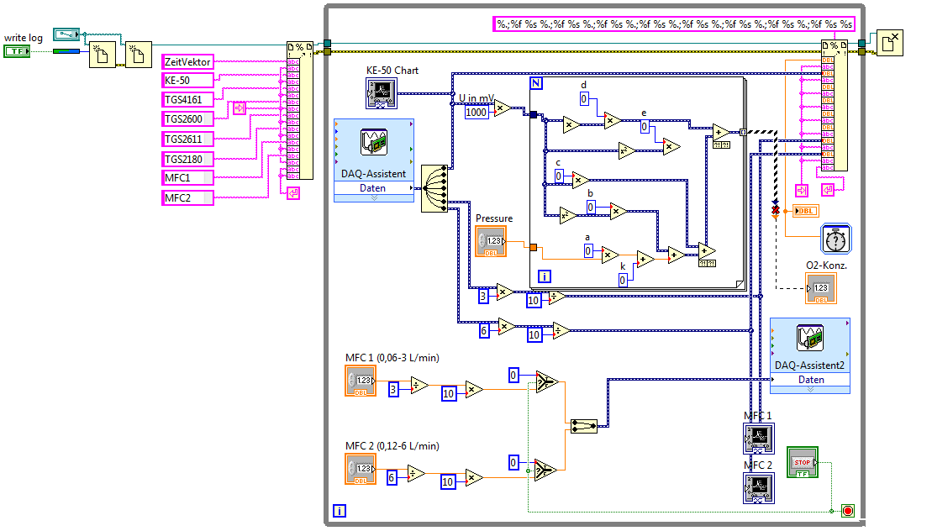932x531 pixels.
Task: Select the Format Into File node inside loop
Action: [835, 106]
